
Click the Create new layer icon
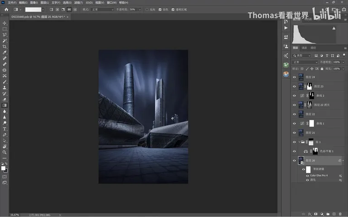334,214
